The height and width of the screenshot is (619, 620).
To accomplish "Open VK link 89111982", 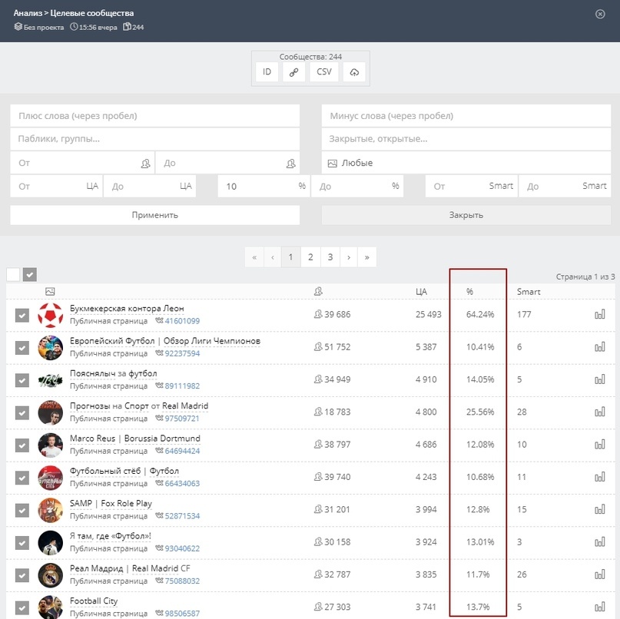I will (x=182, y=386).
